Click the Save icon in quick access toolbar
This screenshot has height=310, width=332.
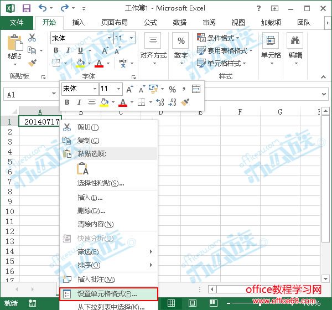[x=27, y=8]
